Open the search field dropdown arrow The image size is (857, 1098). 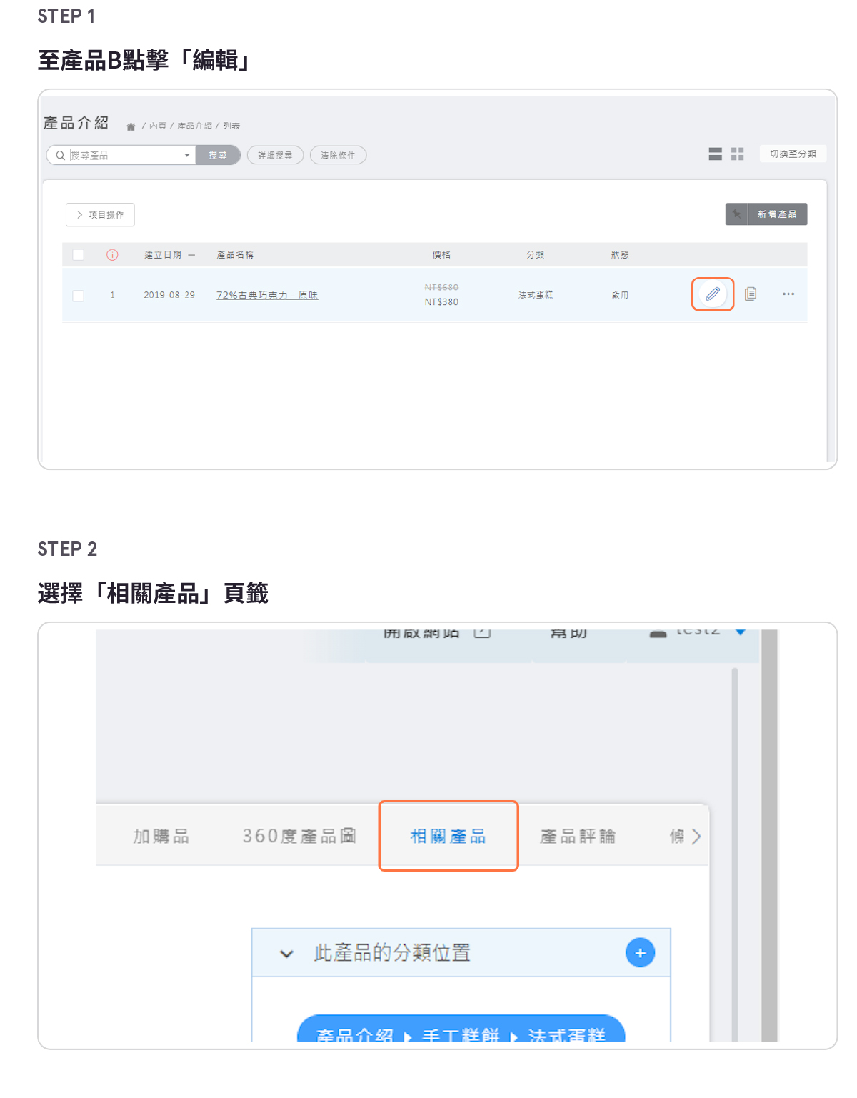click(x=186, y=155)
